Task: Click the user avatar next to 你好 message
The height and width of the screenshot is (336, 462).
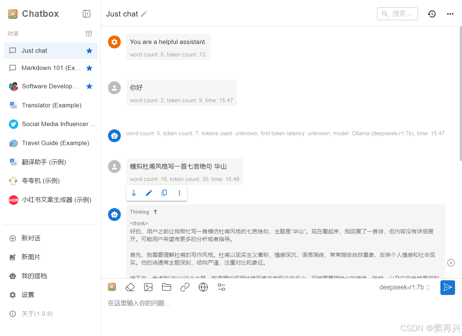Action: click(115, 88)
